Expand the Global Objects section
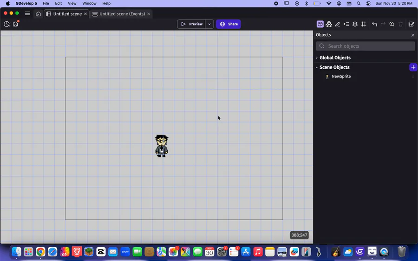418x261 pixels. click(x=317, y=58)
